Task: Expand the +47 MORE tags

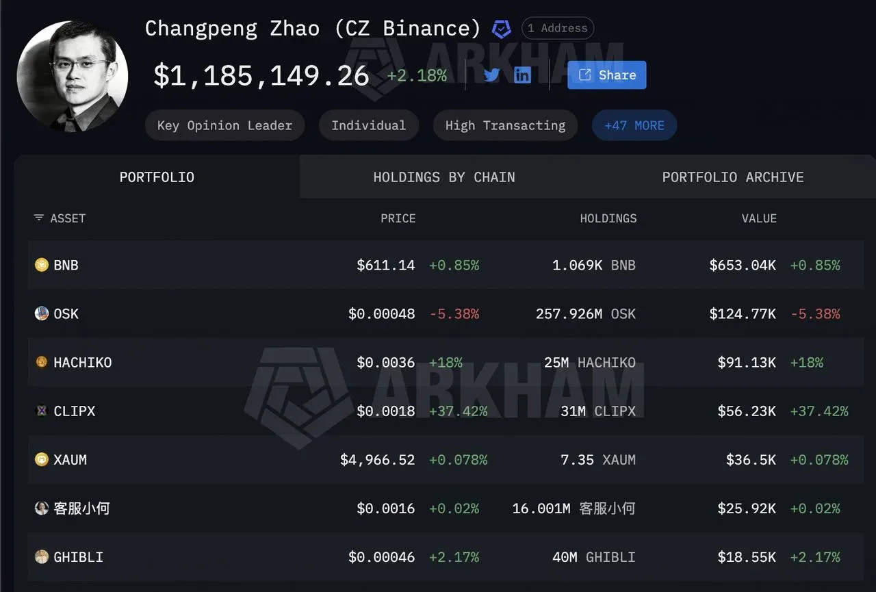Action: (x=634, y=125)
